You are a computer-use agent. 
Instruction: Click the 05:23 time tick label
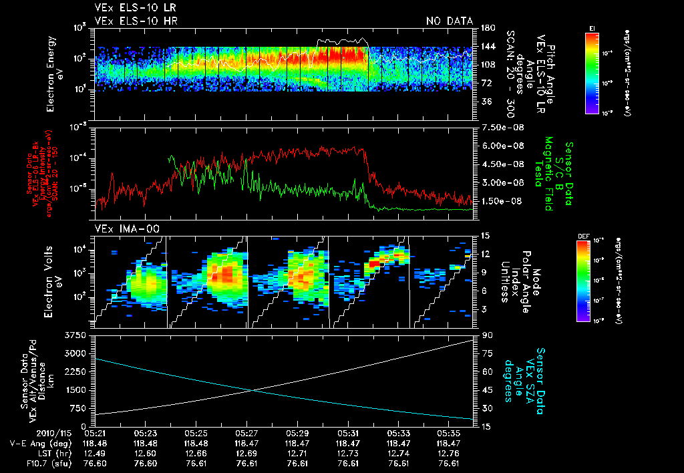pyautogui.click(x=145, y=434)
